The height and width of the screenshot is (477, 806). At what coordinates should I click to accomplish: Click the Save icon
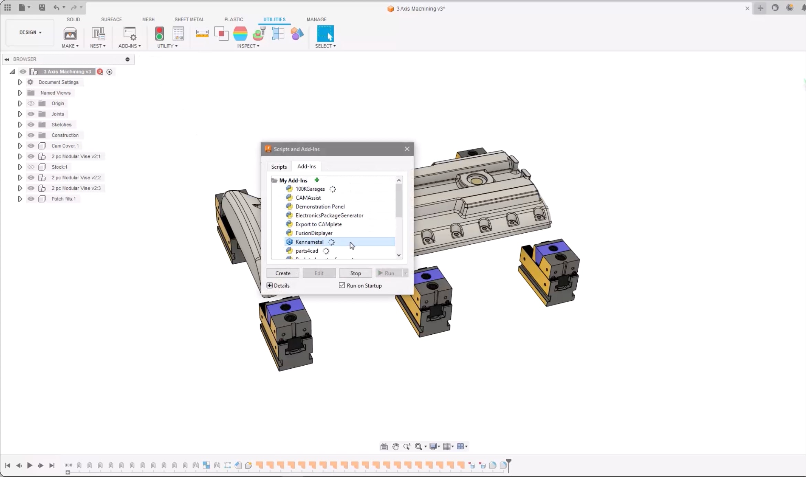(42, 8)
